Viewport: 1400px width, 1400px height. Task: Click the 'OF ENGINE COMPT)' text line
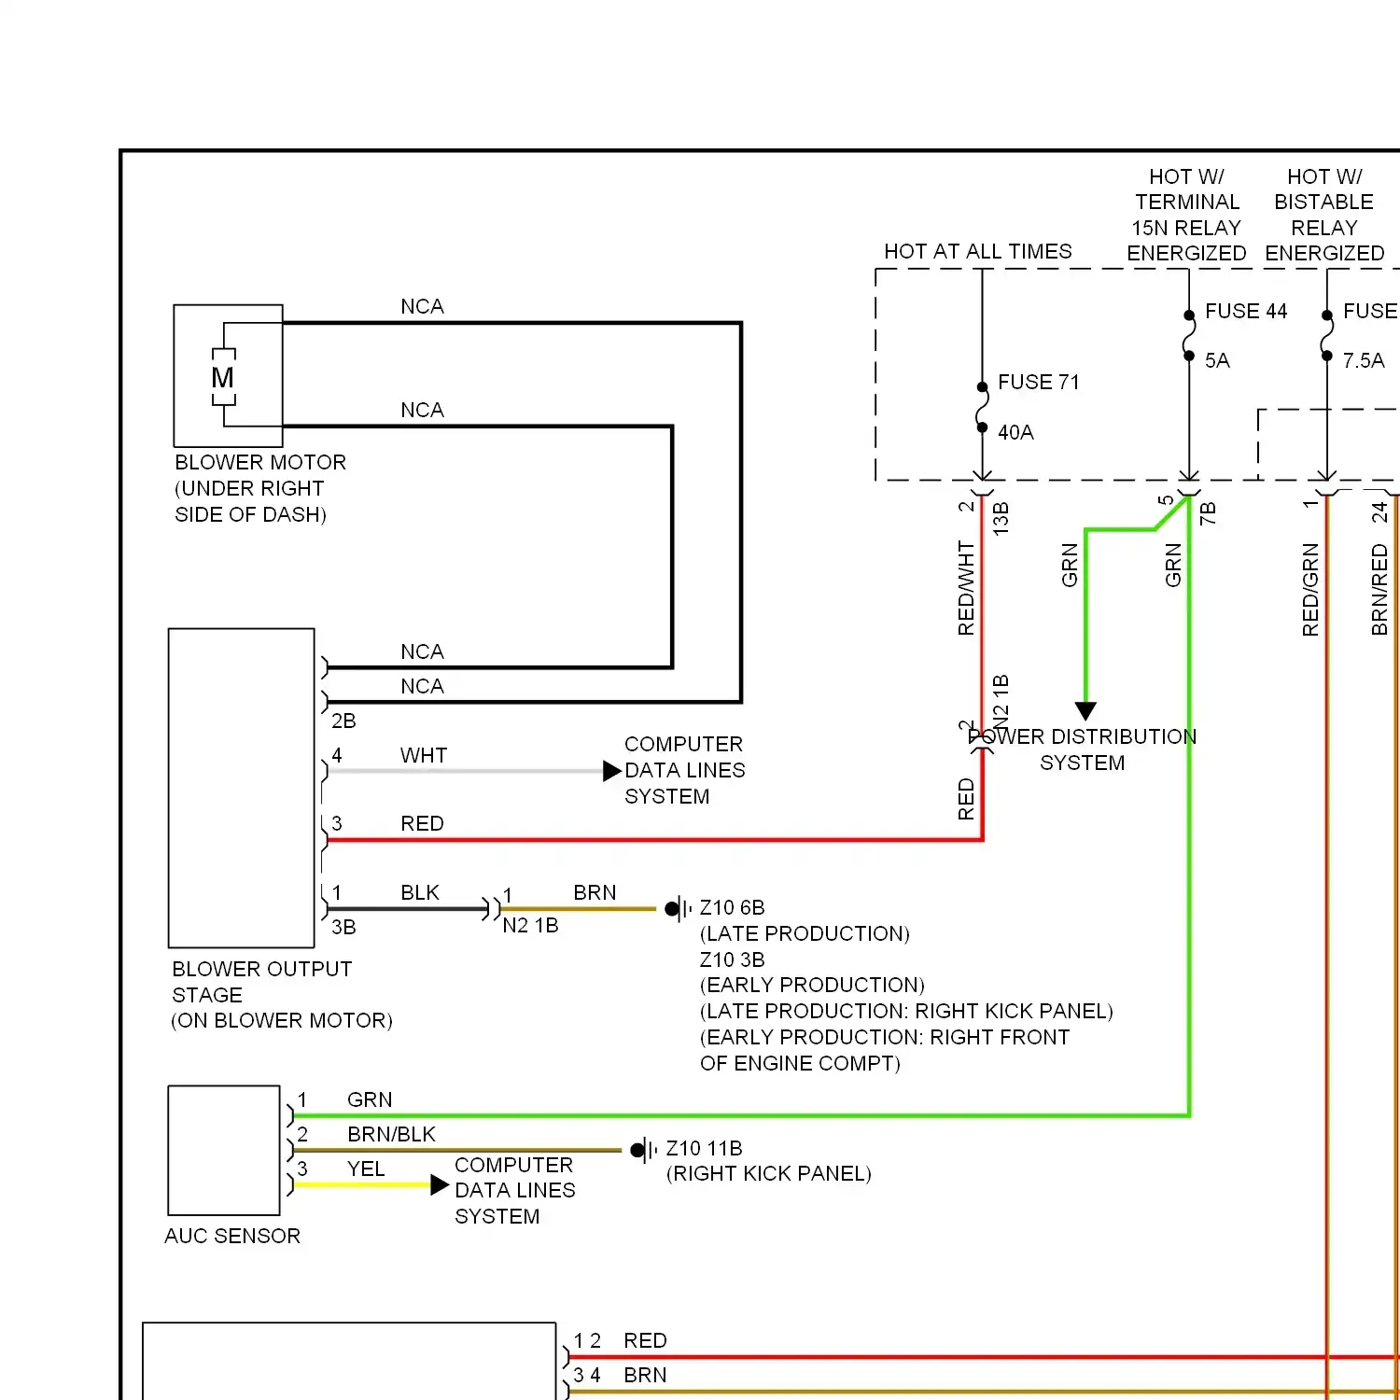[800, 1064]
